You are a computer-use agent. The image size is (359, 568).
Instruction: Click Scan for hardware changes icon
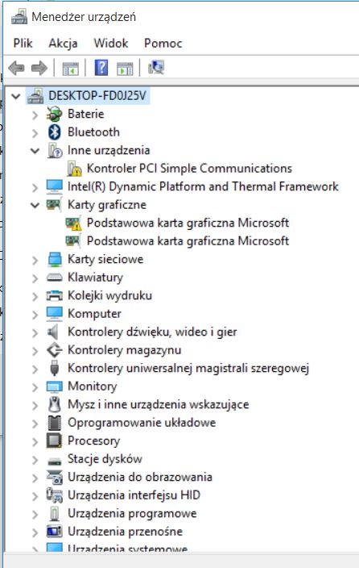tap(156, 68)
